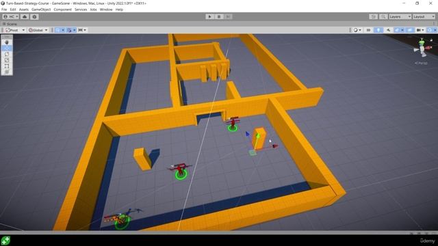Open Scene camera settings
The height and width of the screenshot is (246, 438).
pos(420,30)
